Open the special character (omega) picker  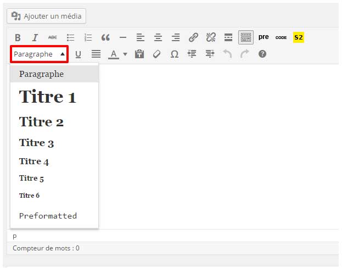coord(175,54)
